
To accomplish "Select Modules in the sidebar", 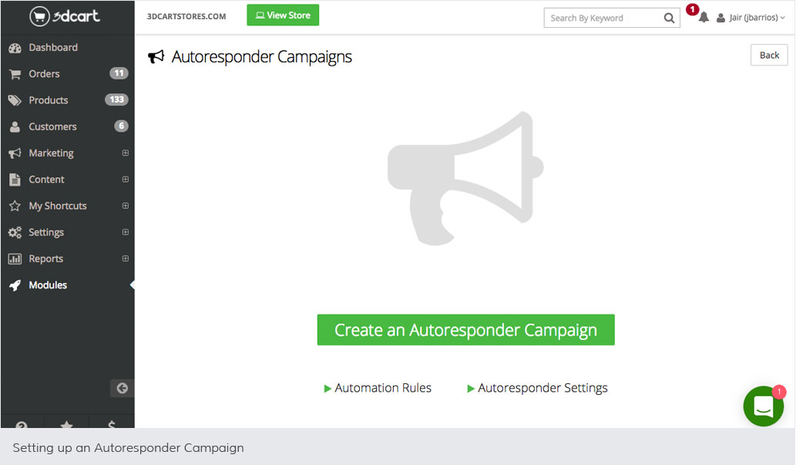I will click(x=48, y=285).
